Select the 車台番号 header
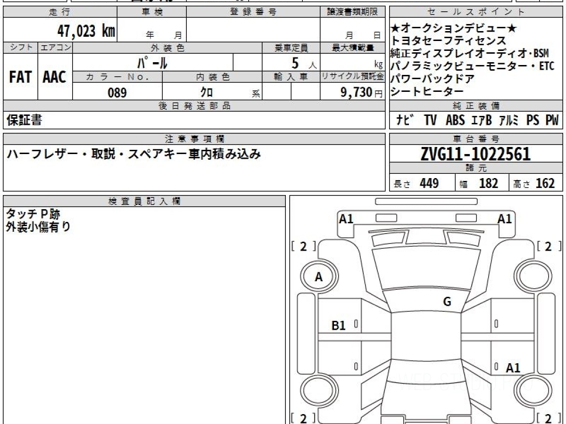The width and height of the screenshot is (566, 424). coord(476,139)
